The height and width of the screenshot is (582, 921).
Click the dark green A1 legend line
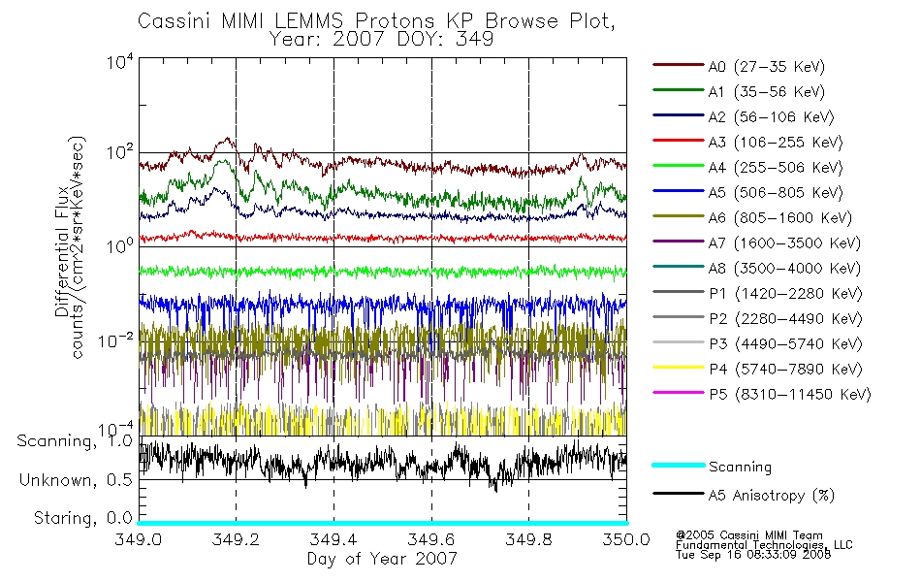(679, 90)
